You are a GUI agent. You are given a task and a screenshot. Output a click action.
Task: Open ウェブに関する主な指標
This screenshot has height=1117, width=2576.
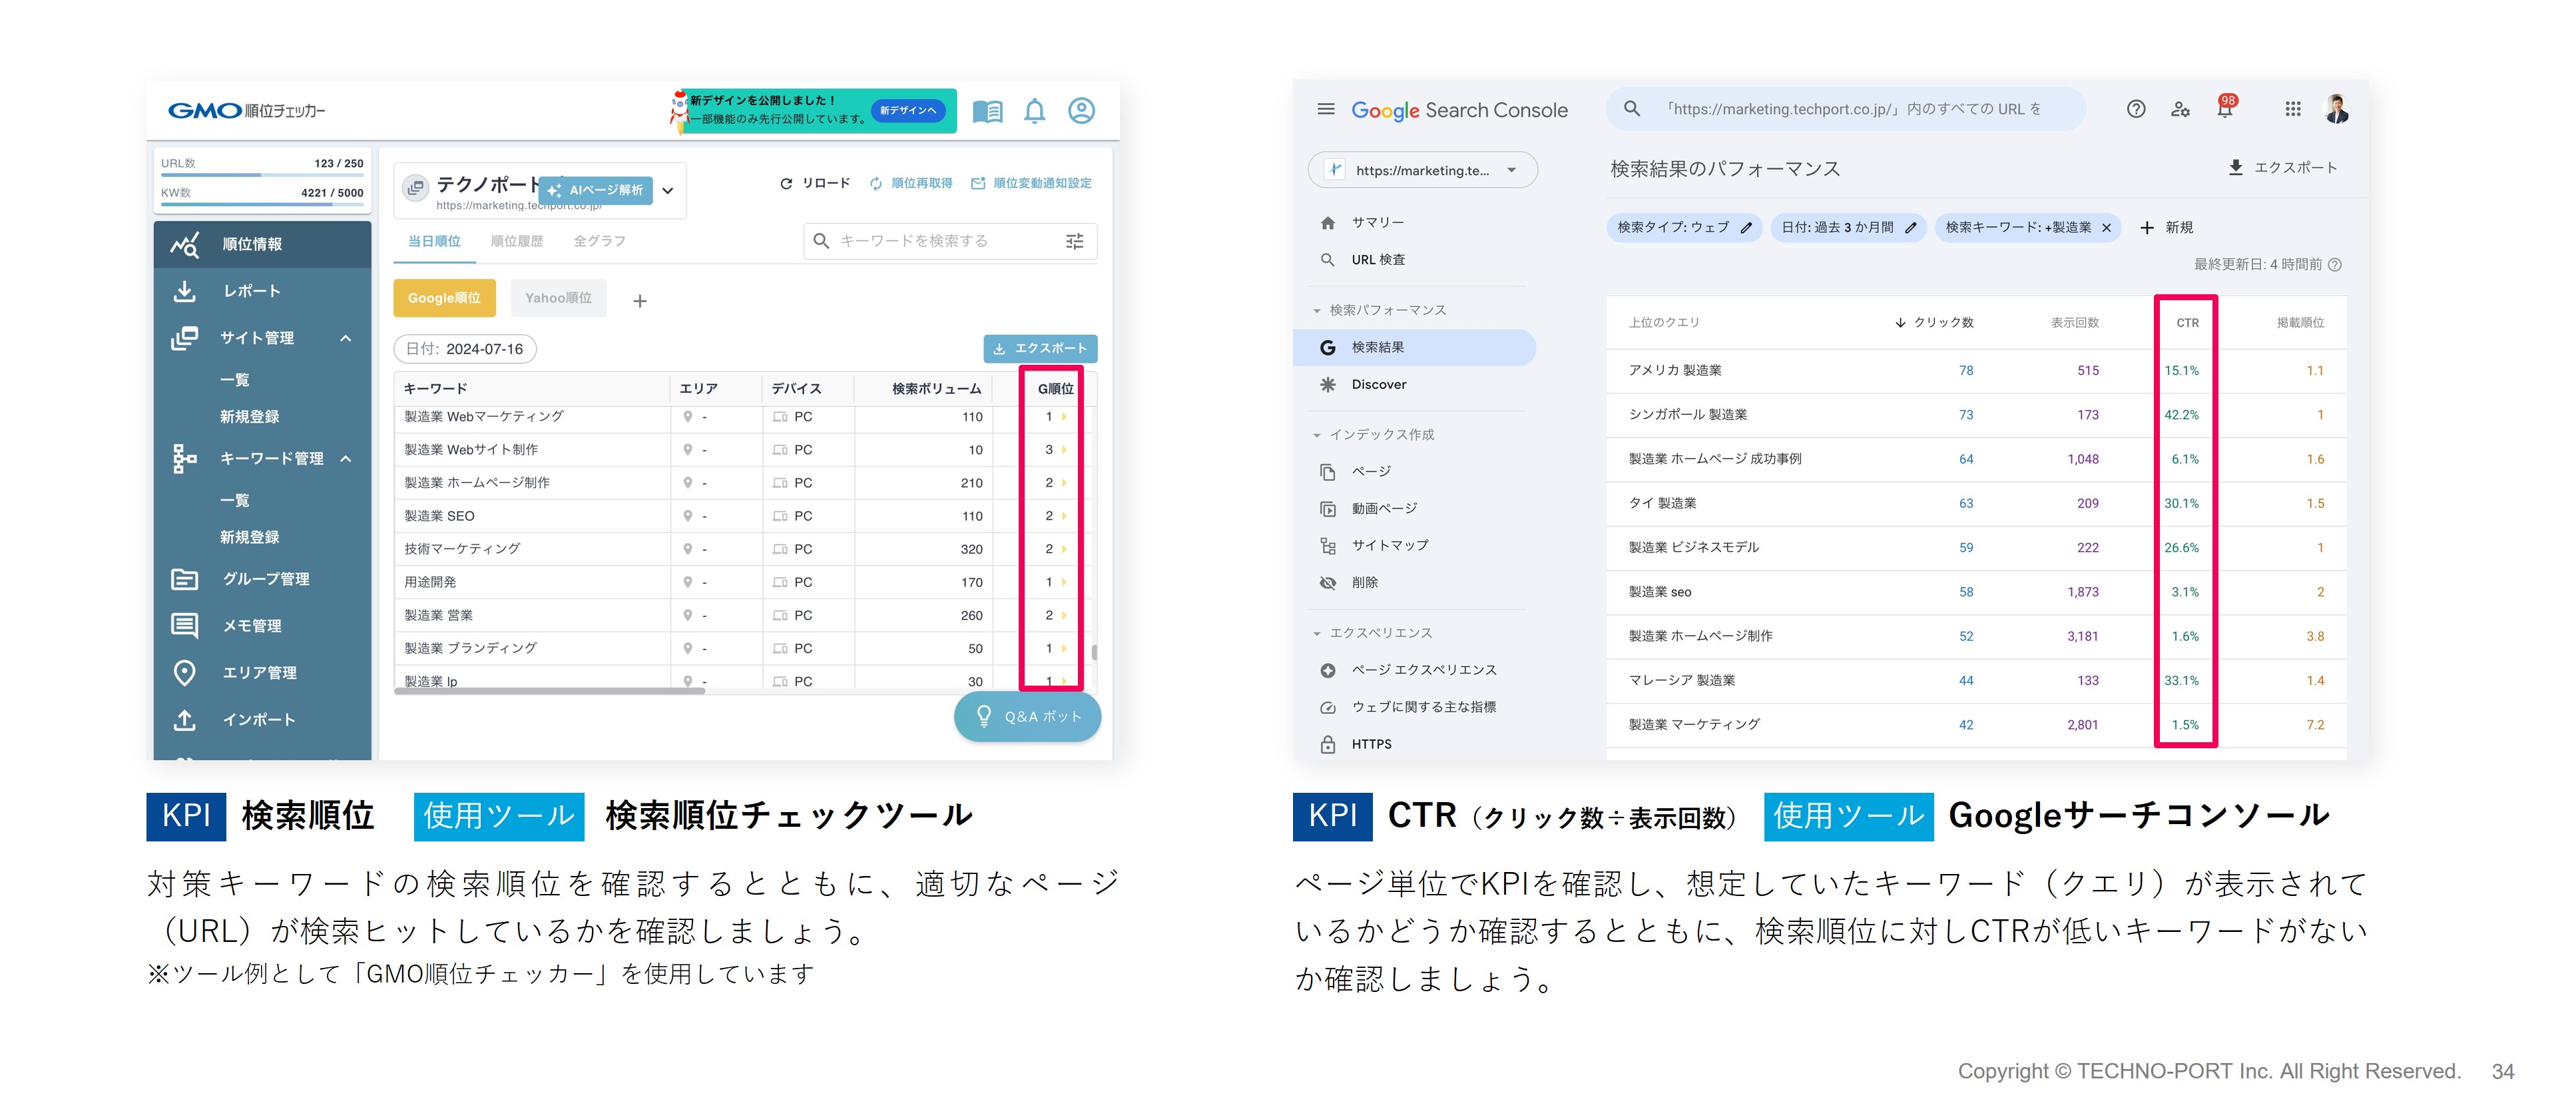click(x=1414, y=708)
